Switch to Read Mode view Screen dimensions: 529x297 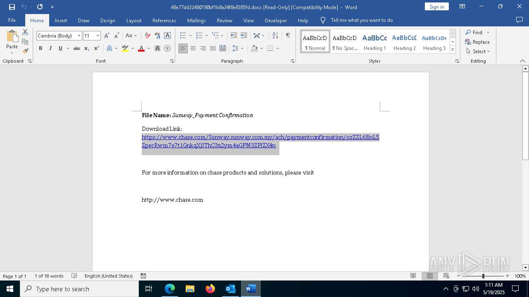[x=413, y=276]
